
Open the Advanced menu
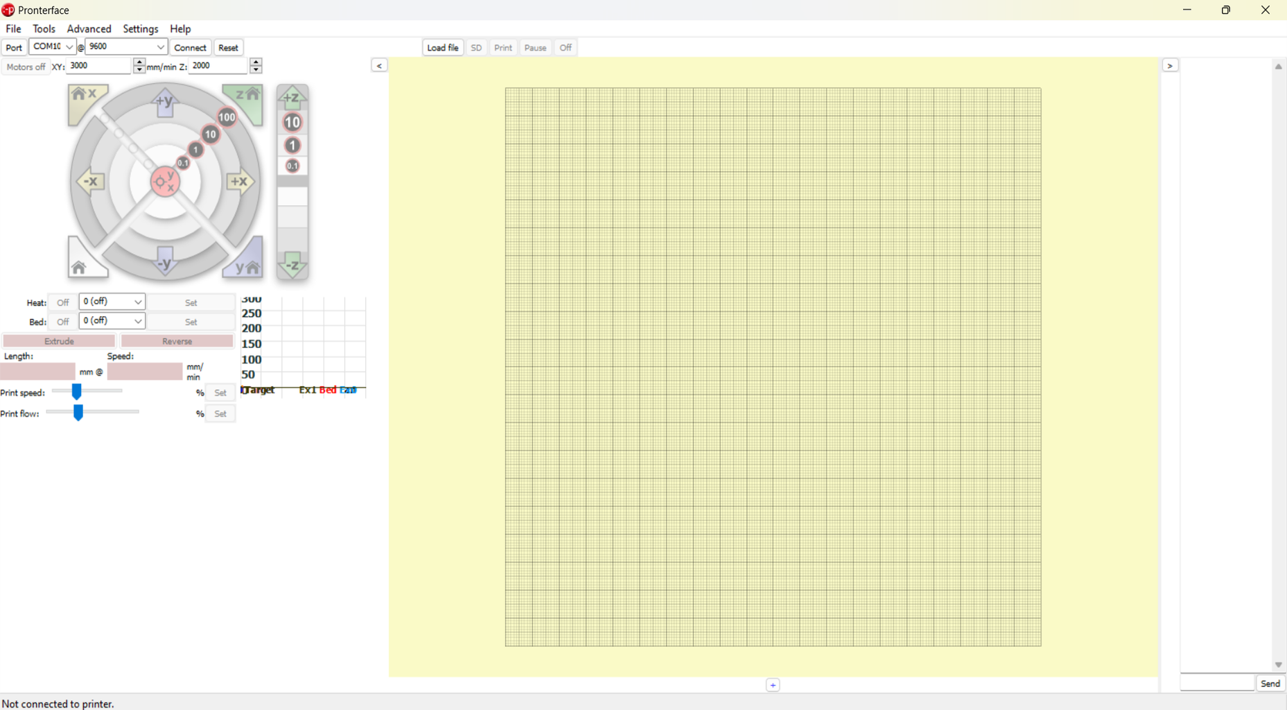[x=89, y=28]
